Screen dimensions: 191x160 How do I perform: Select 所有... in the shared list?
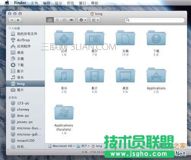click(x=26, y=147)
